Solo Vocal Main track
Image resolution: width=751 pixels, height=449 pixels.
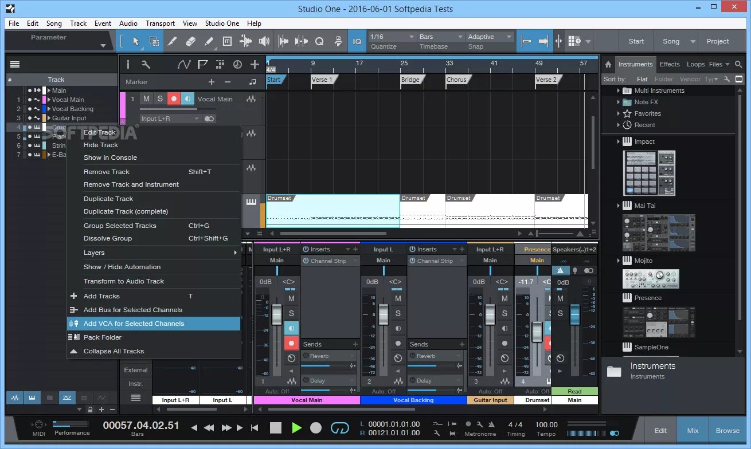(160, 99)
